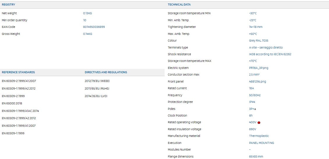Open the PR16A_3P.png electric system file

(x=258, y=68)
